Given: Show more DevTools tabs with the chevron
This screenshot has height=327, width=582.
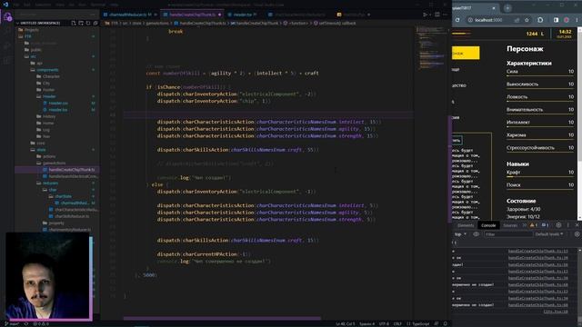Looking at the screenshot, I should pos(524,225).
